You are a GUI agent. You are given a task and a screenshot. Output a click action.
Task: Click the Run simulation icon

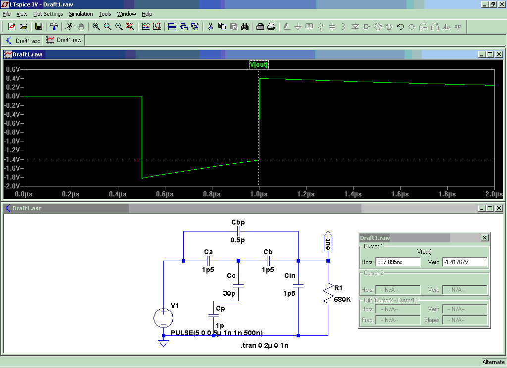tap(69, 26)
